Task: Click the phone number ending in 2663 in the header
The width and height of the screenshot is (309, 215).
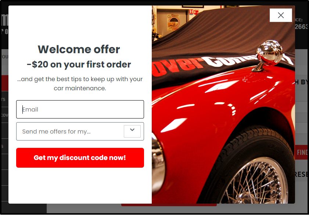Action: (x=301, y=26)
